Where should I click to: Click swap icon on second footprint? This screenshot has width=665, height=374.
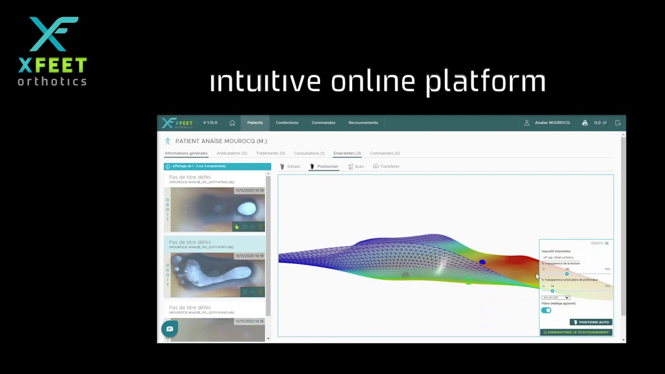[253, 292]
